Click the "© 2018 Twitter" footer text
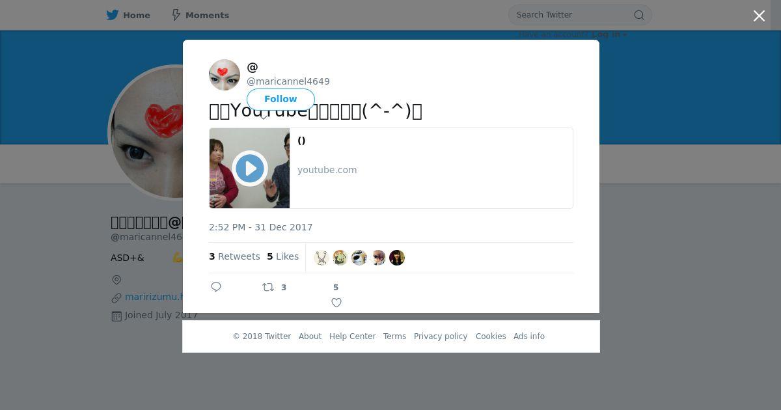781x410 pixels. click(262, 336)
